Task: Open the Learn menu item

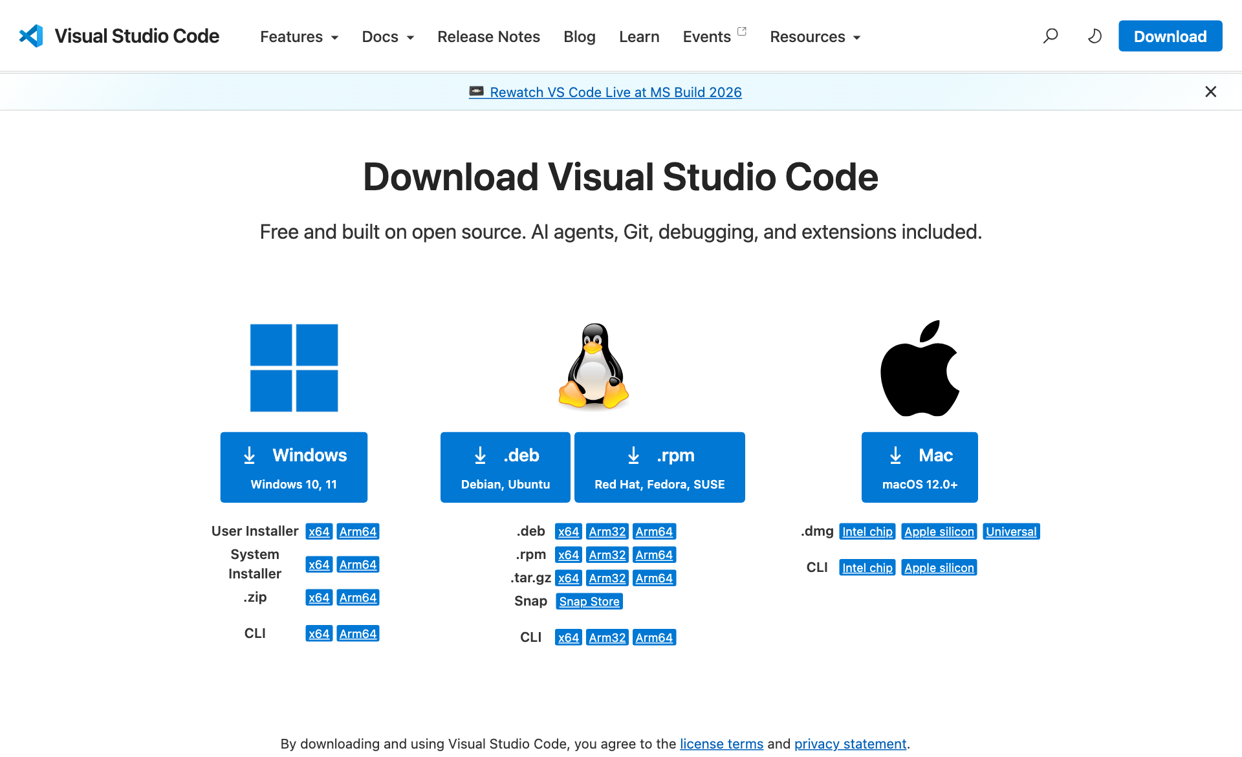Action: pyautogui.click(x=639, y=37)
